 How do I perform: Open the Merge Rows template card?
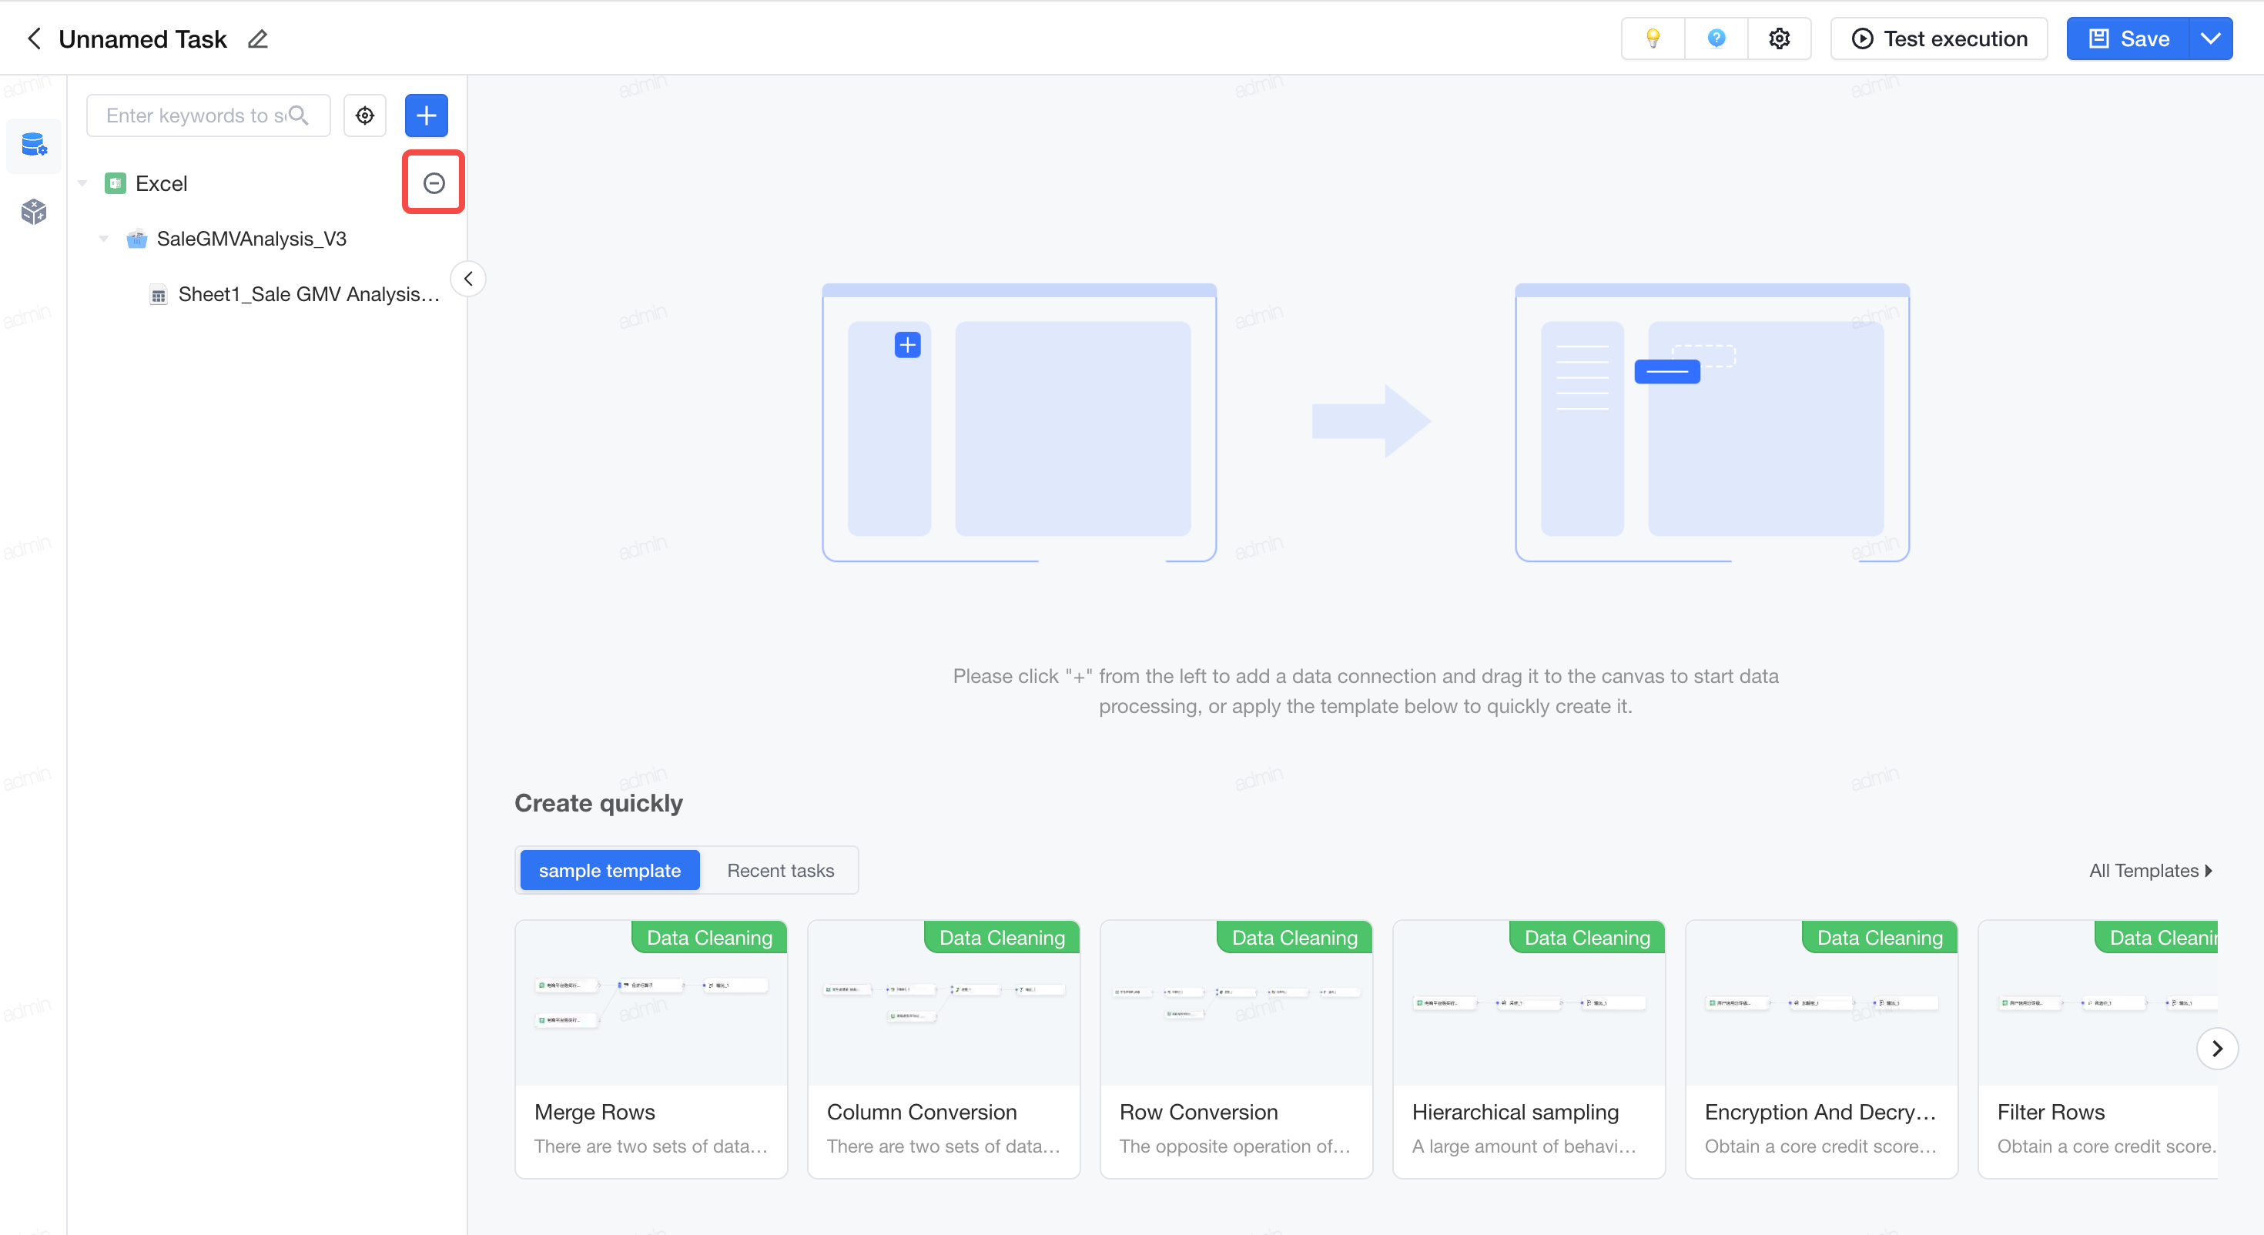point(651,1049)
